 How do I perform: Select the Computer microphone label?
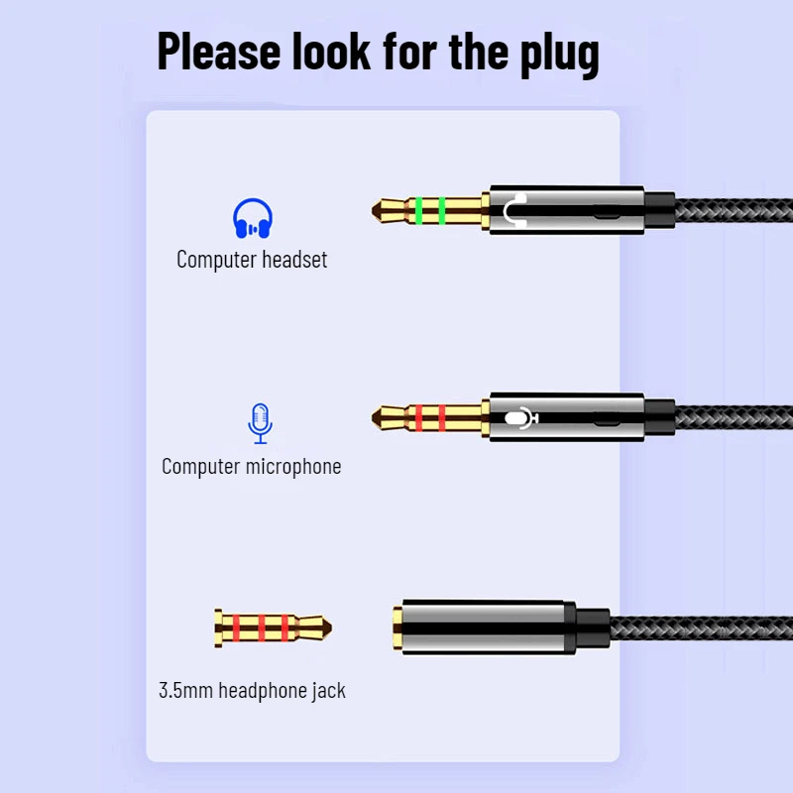pos(252,466)
